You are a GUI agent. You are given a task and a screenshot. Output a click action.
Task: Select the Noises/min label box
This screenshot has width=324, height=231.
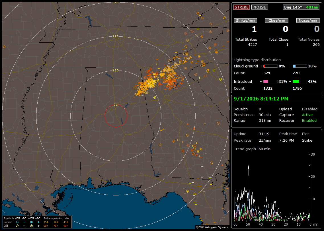[308, 20]
